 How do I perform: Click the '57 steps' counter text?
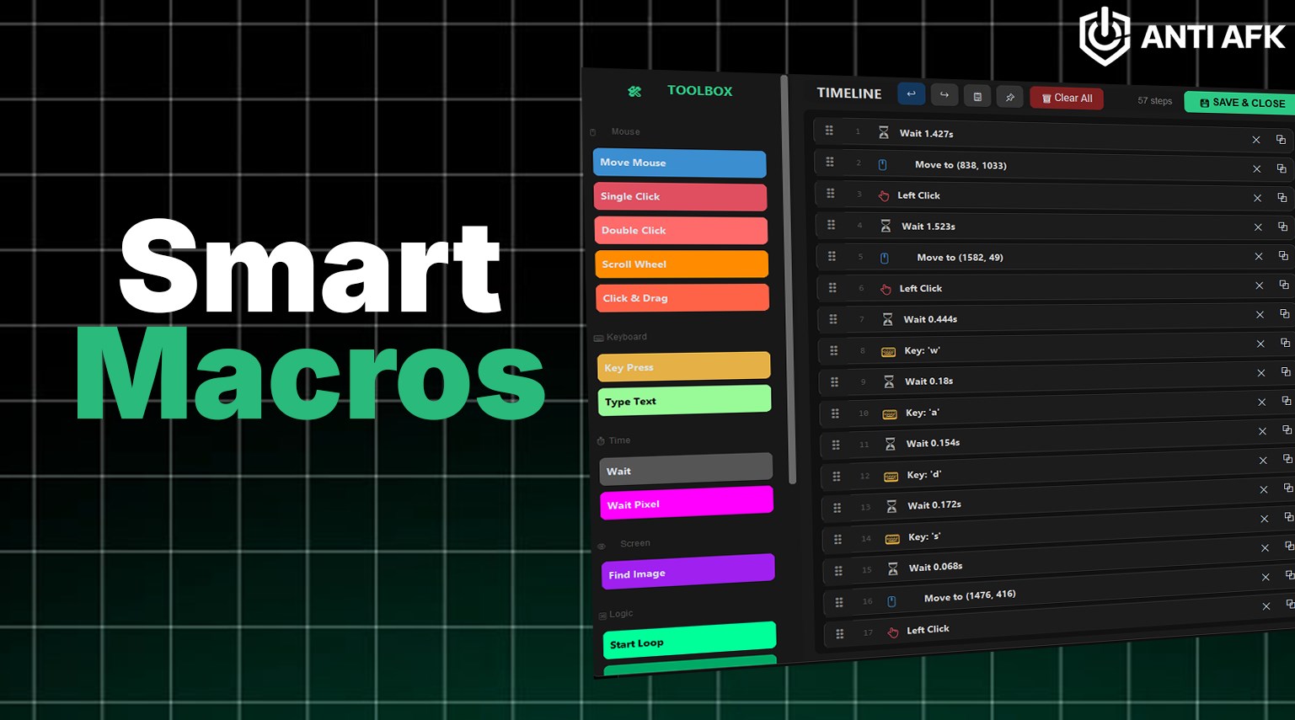[1154, 100]
